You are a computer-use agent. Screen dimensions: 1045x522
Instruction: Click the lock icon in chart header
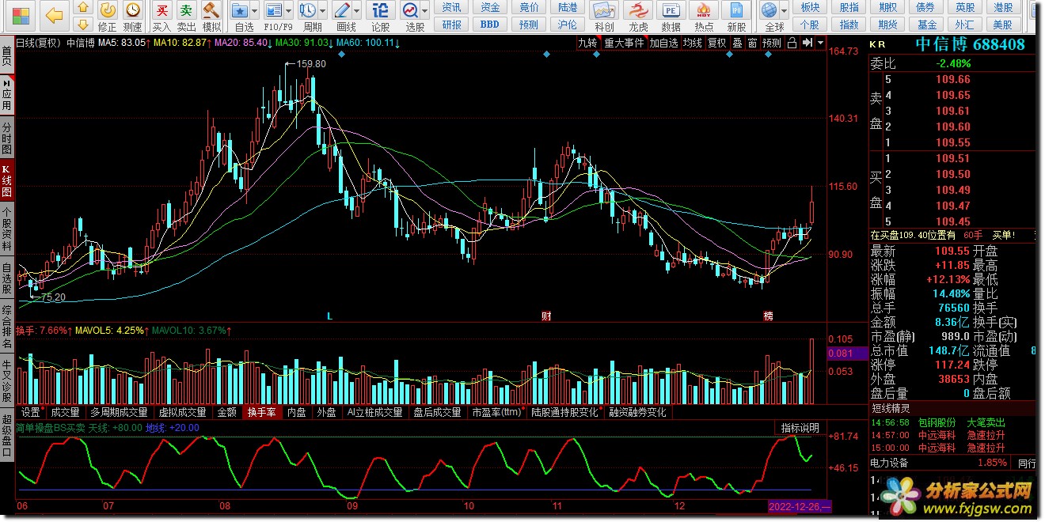(792, 43)
